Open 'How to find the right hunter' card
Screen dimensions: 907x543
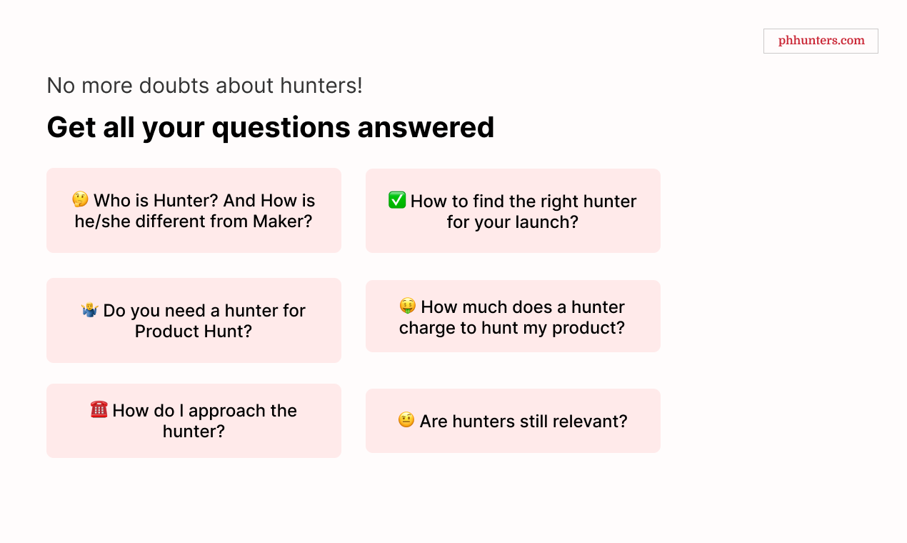point(513,211)
